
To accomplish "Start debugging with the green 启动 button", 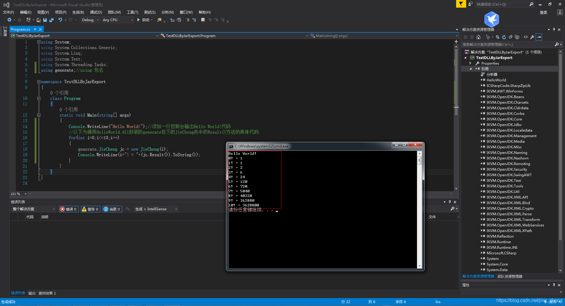I will coord(143,20).
